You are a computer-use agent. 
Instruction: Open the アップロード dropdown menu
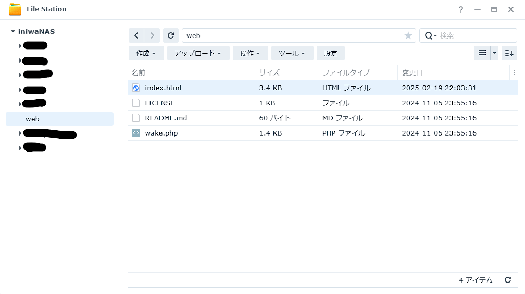coord(198,53)
